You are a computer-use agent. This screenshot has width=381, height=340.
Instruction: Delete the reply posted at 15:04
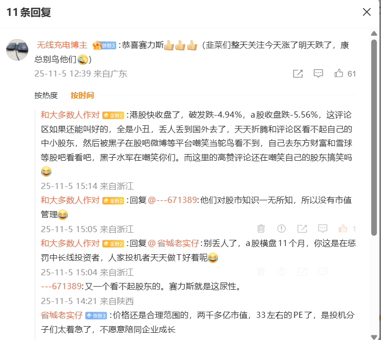pyautogui.click(x=261, y=272)
